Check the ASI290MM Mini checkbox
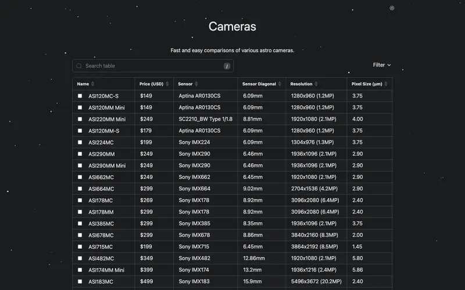Viewport: 465px width, 290px height. coord(80,165)
